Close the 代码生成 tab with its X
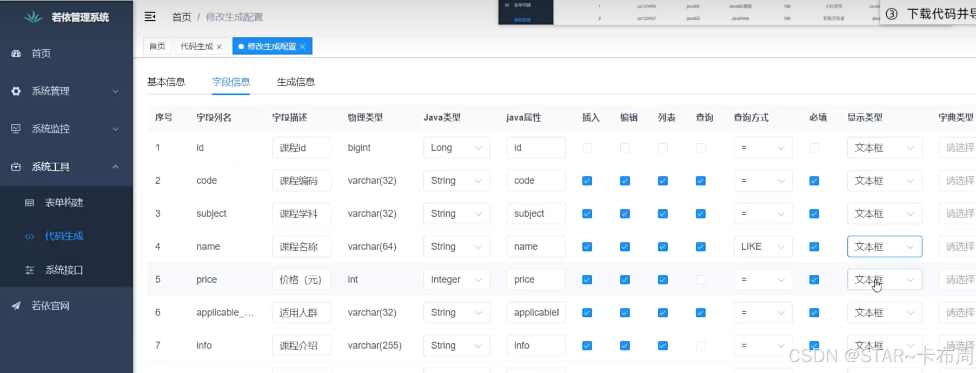 219,47
